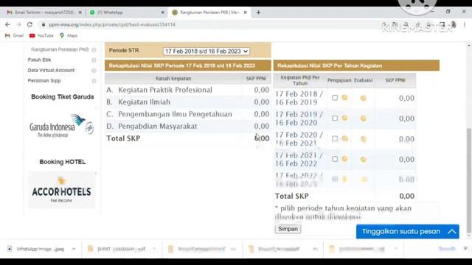
Task: Close the Email Terkirim tab
Action: [80, 13]
